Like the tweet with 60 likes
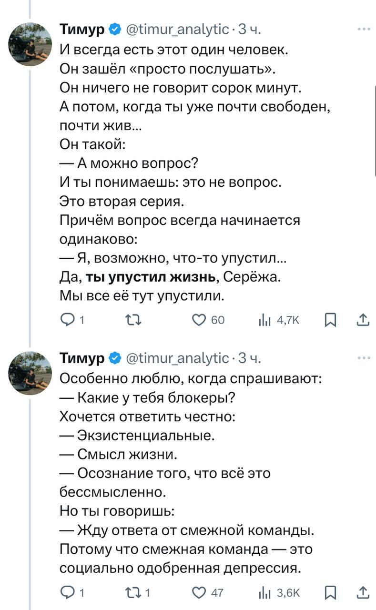Screen dimensions: 376x610 point(198,320)
